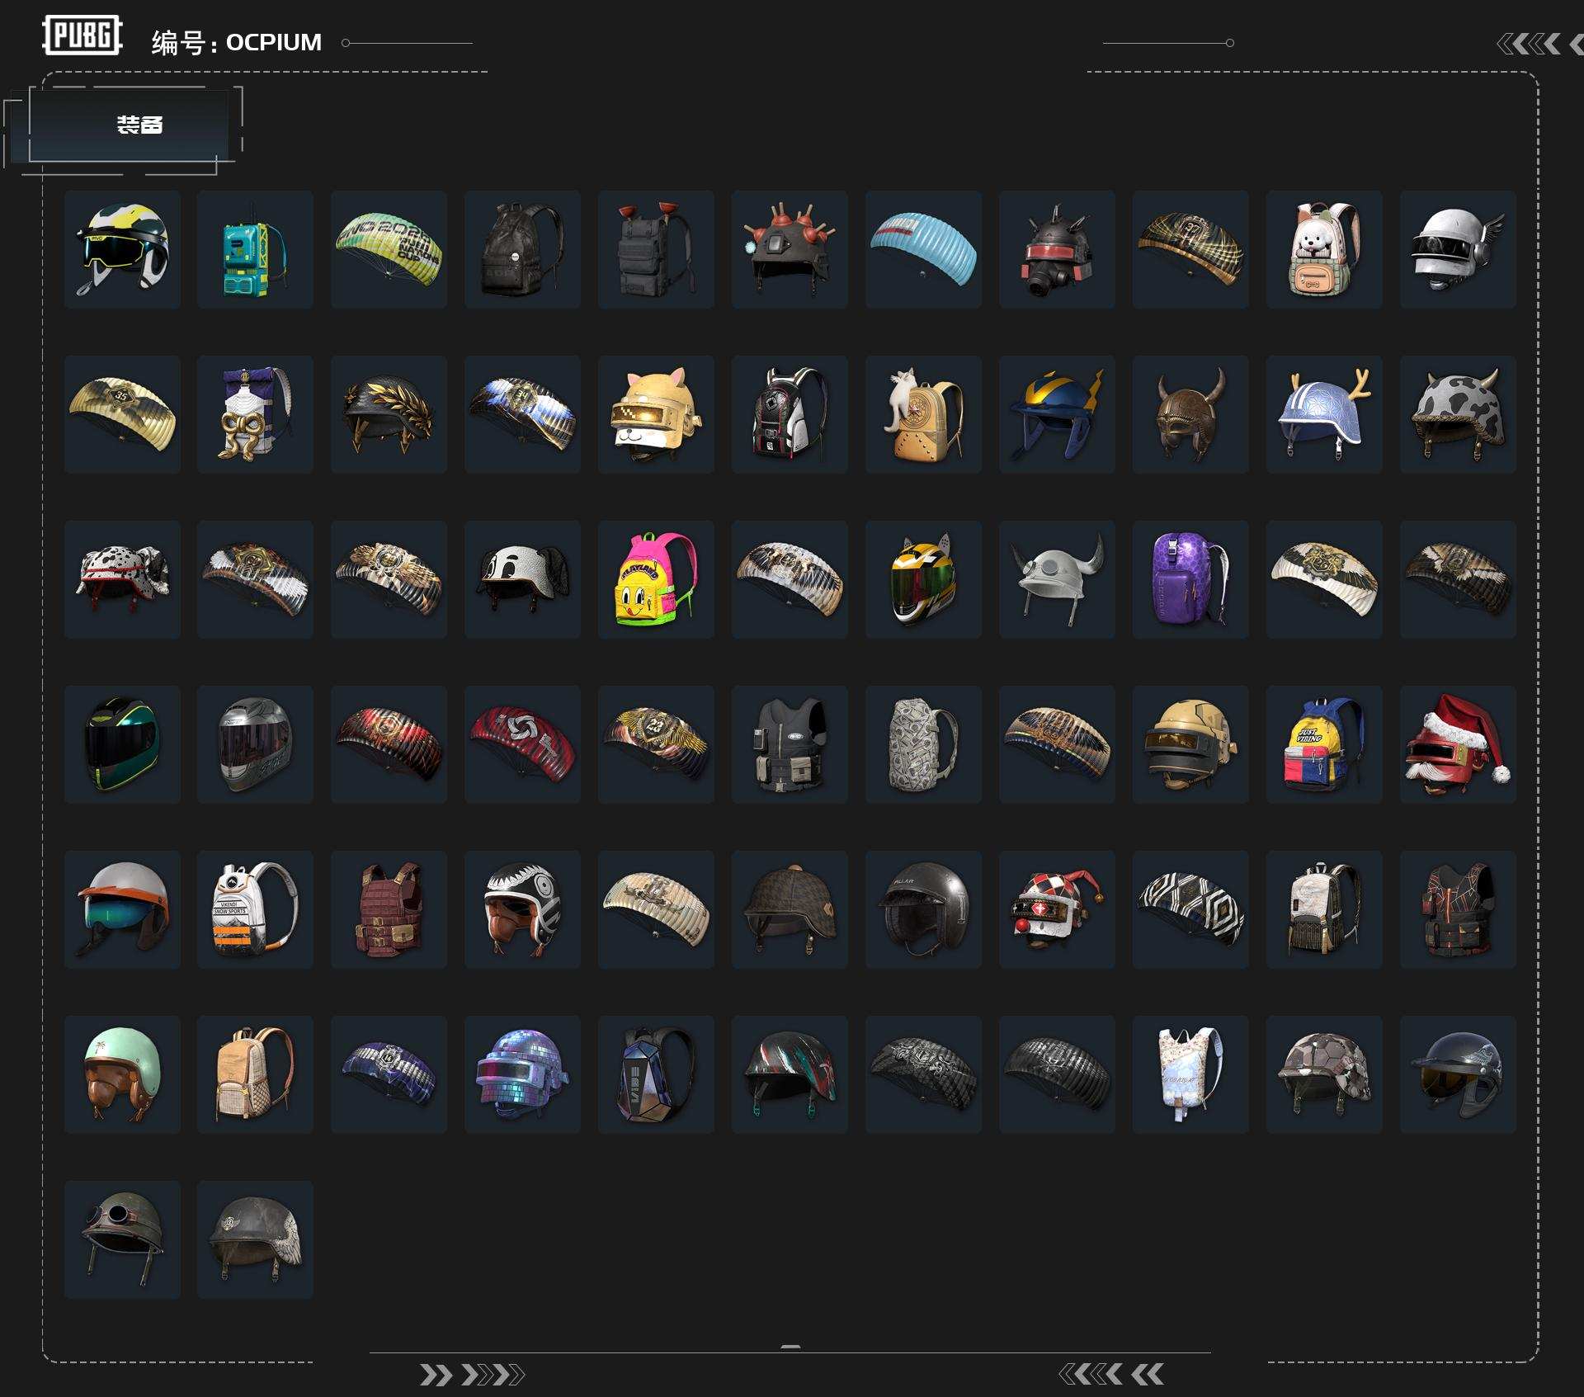
Task: Pick the jester hat helmet
Action: tap(1057, 909)
